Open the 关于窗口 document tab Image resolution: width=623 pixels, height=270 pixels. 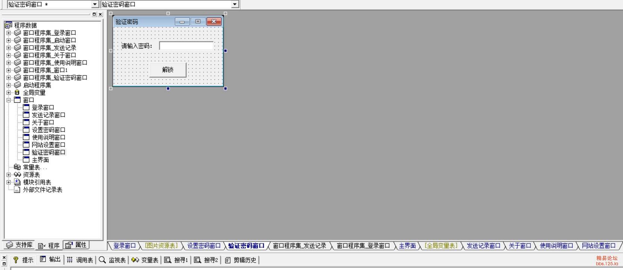coord(520,246)
